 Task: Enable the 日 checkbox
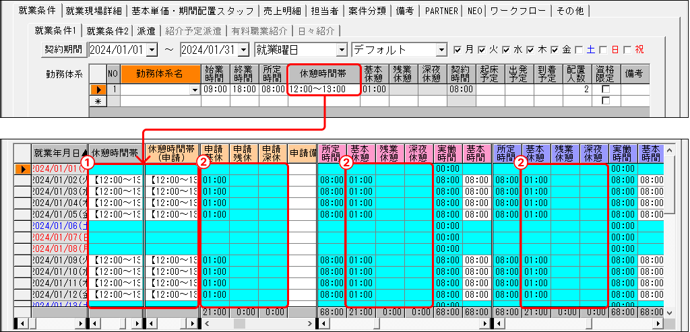[x=603, y=49]
